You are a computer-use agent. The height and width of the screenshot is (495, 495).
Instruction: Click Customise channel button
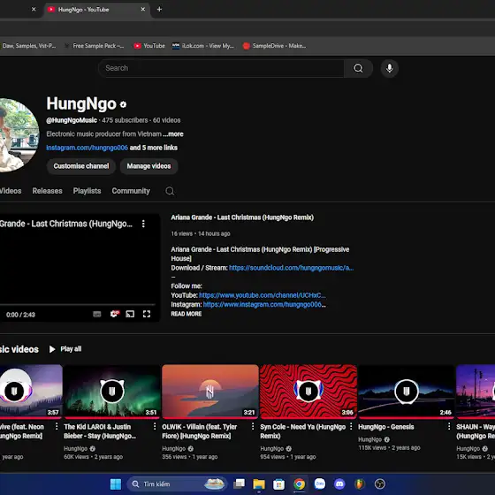point(81,166)
